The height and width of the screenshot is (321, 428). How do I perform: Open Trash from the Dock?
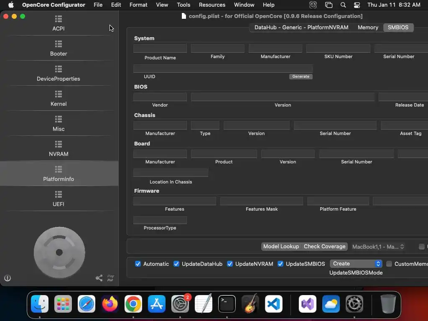pos(388,303)
